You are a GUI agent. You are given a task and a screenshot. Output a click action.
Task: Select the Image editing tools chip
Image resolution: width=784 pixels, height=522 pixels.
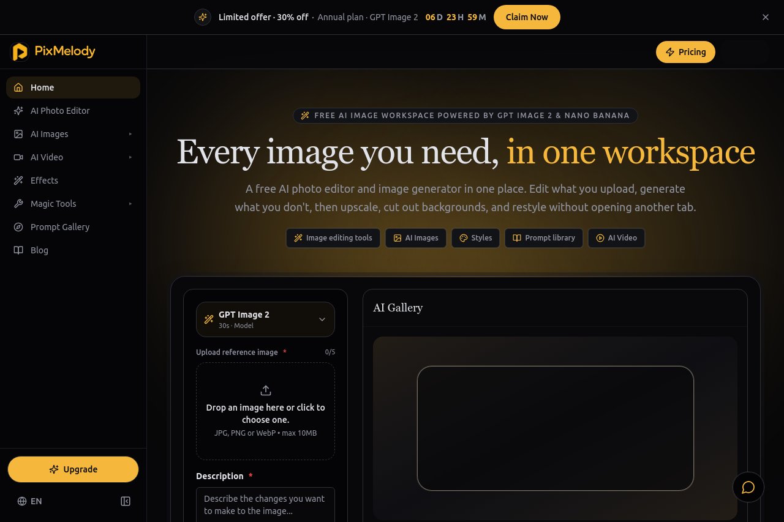click(x=333, y=238)
